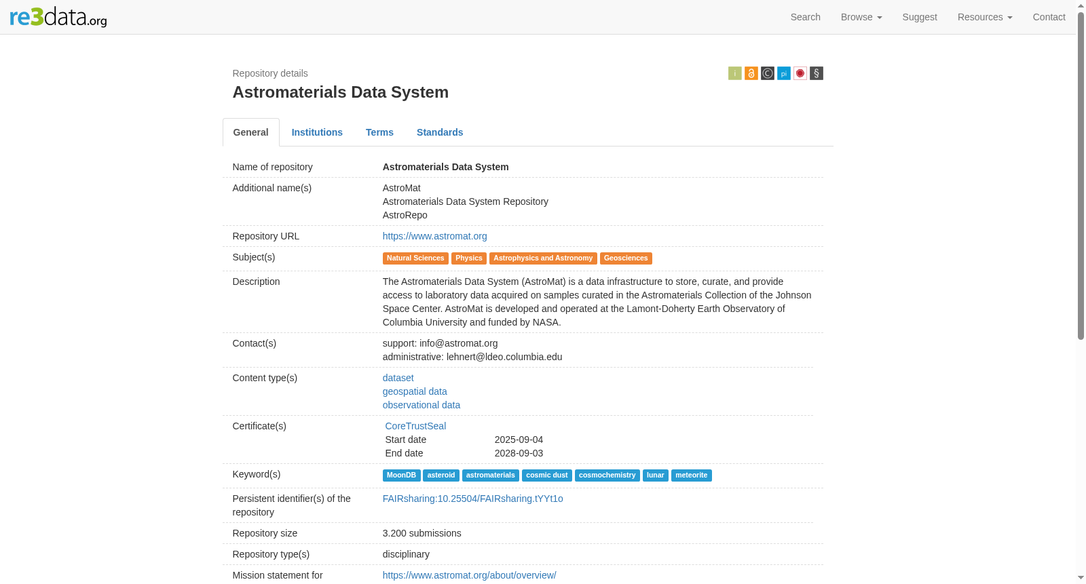Click the additional name AstroMat
The width and height of the screenshot is (1086, 584).
(402, 188)
